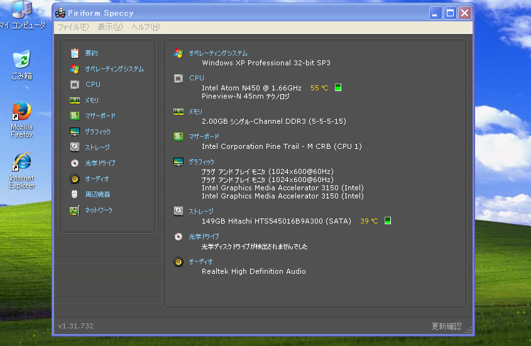Select 要約 in the sidebar
Viewport: 531px width, 346px height.
pyautogui.click(x=91, y=53)
